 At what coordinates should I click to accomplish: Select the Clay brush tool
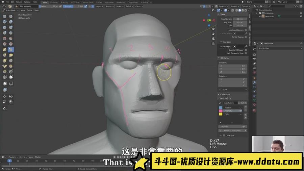click(5, 22)
